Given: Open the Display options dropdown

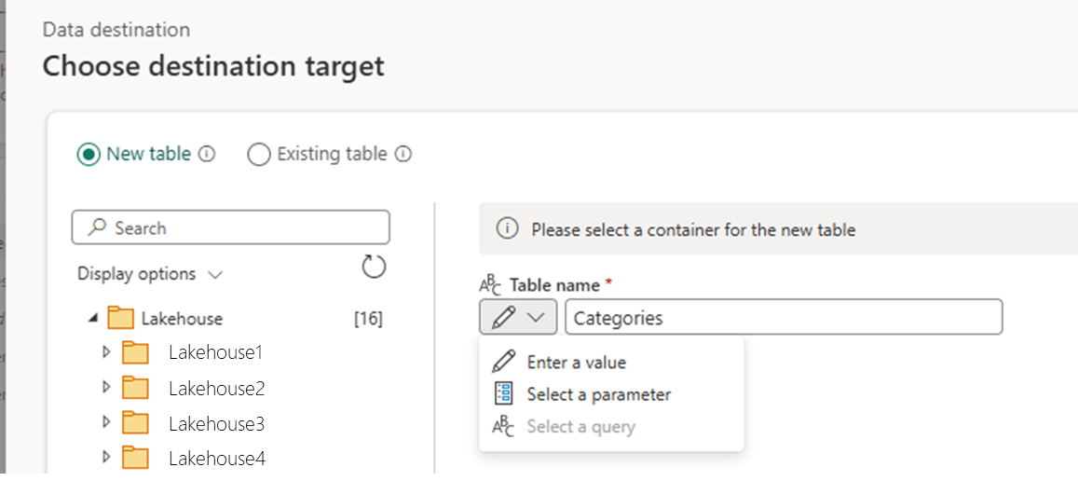Looking at the screenshot, I should 150,274.
